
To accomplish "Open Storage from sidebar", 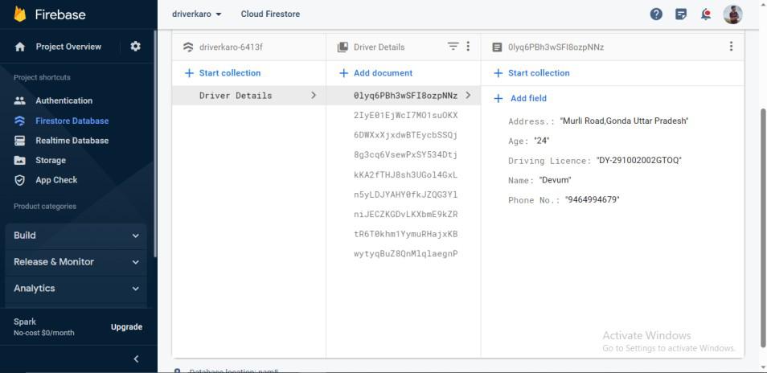I will [x=51, y=161].
